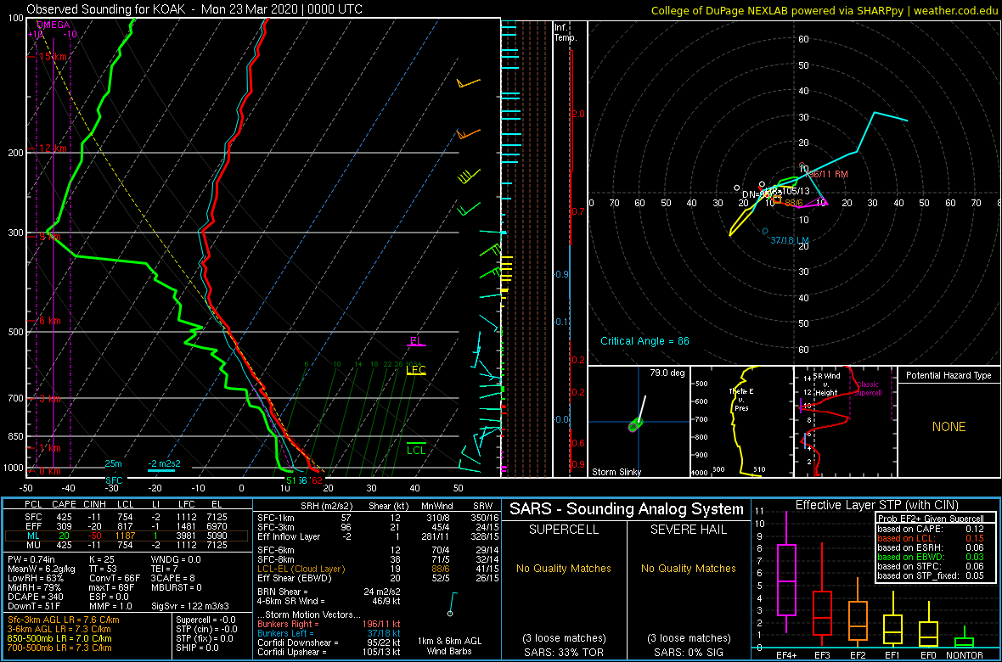Click the magenta OMEGA label
Viewport: 1002px width, 662px height.
tap(52, 25)
